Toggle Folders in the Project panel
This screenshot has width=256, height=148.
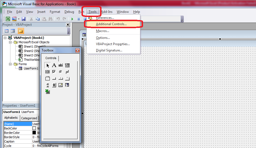(21, 31)
